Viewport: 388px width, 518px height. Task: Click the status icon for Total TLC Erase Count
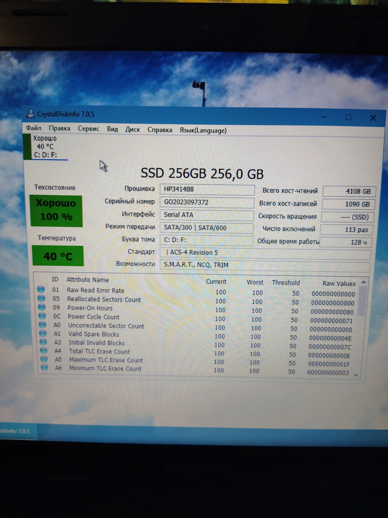pyautogui.click(x=44, y=351)
